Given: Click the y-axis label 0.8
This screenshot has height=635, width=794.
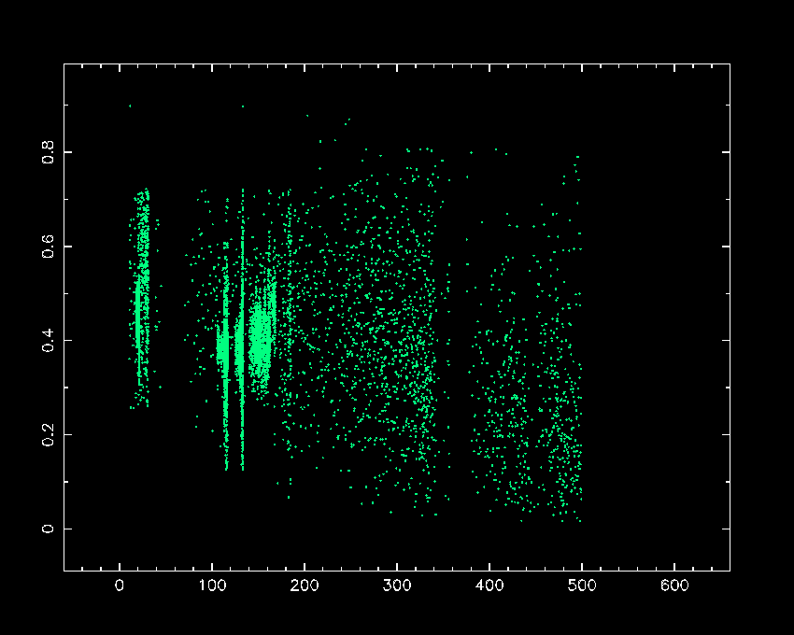Looking at the screenshot, I should coord(48,152).
